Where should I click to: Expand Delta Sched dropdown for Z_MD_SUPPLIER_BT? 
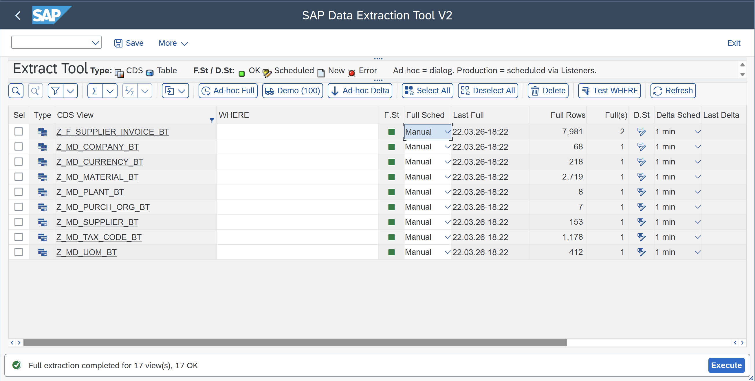698,222
